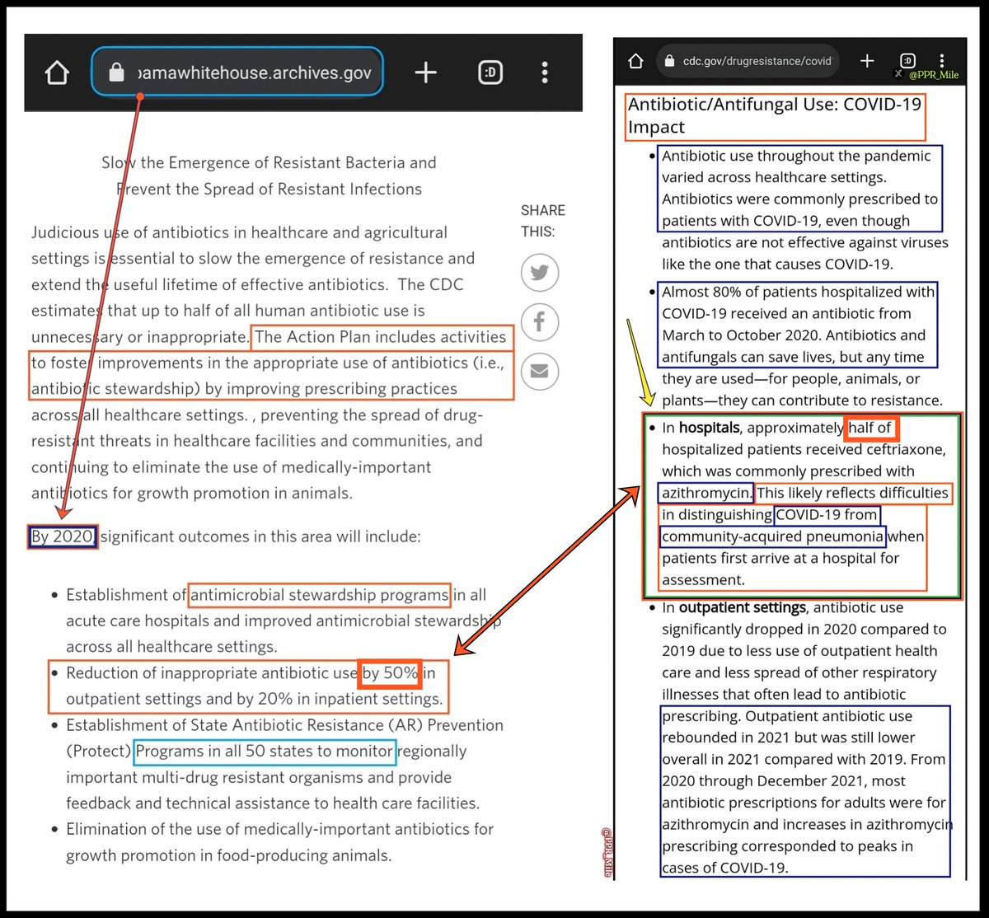Image resolution: width=989 pixels, height=918 pixels.
Task: Open a new tab in cdc.gov browser
Action: point(867,61)
